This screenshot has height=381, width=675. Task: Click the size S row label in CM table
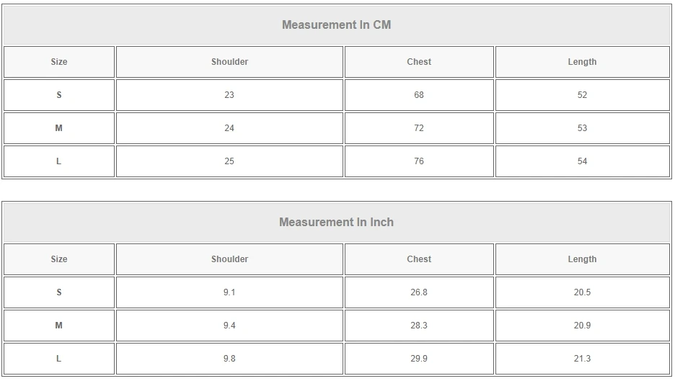[59, 95]
